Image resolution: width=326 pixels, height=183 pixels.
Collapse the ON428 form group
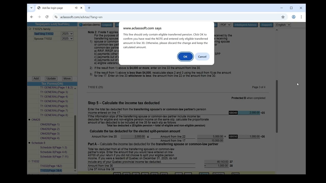point(29,120)
